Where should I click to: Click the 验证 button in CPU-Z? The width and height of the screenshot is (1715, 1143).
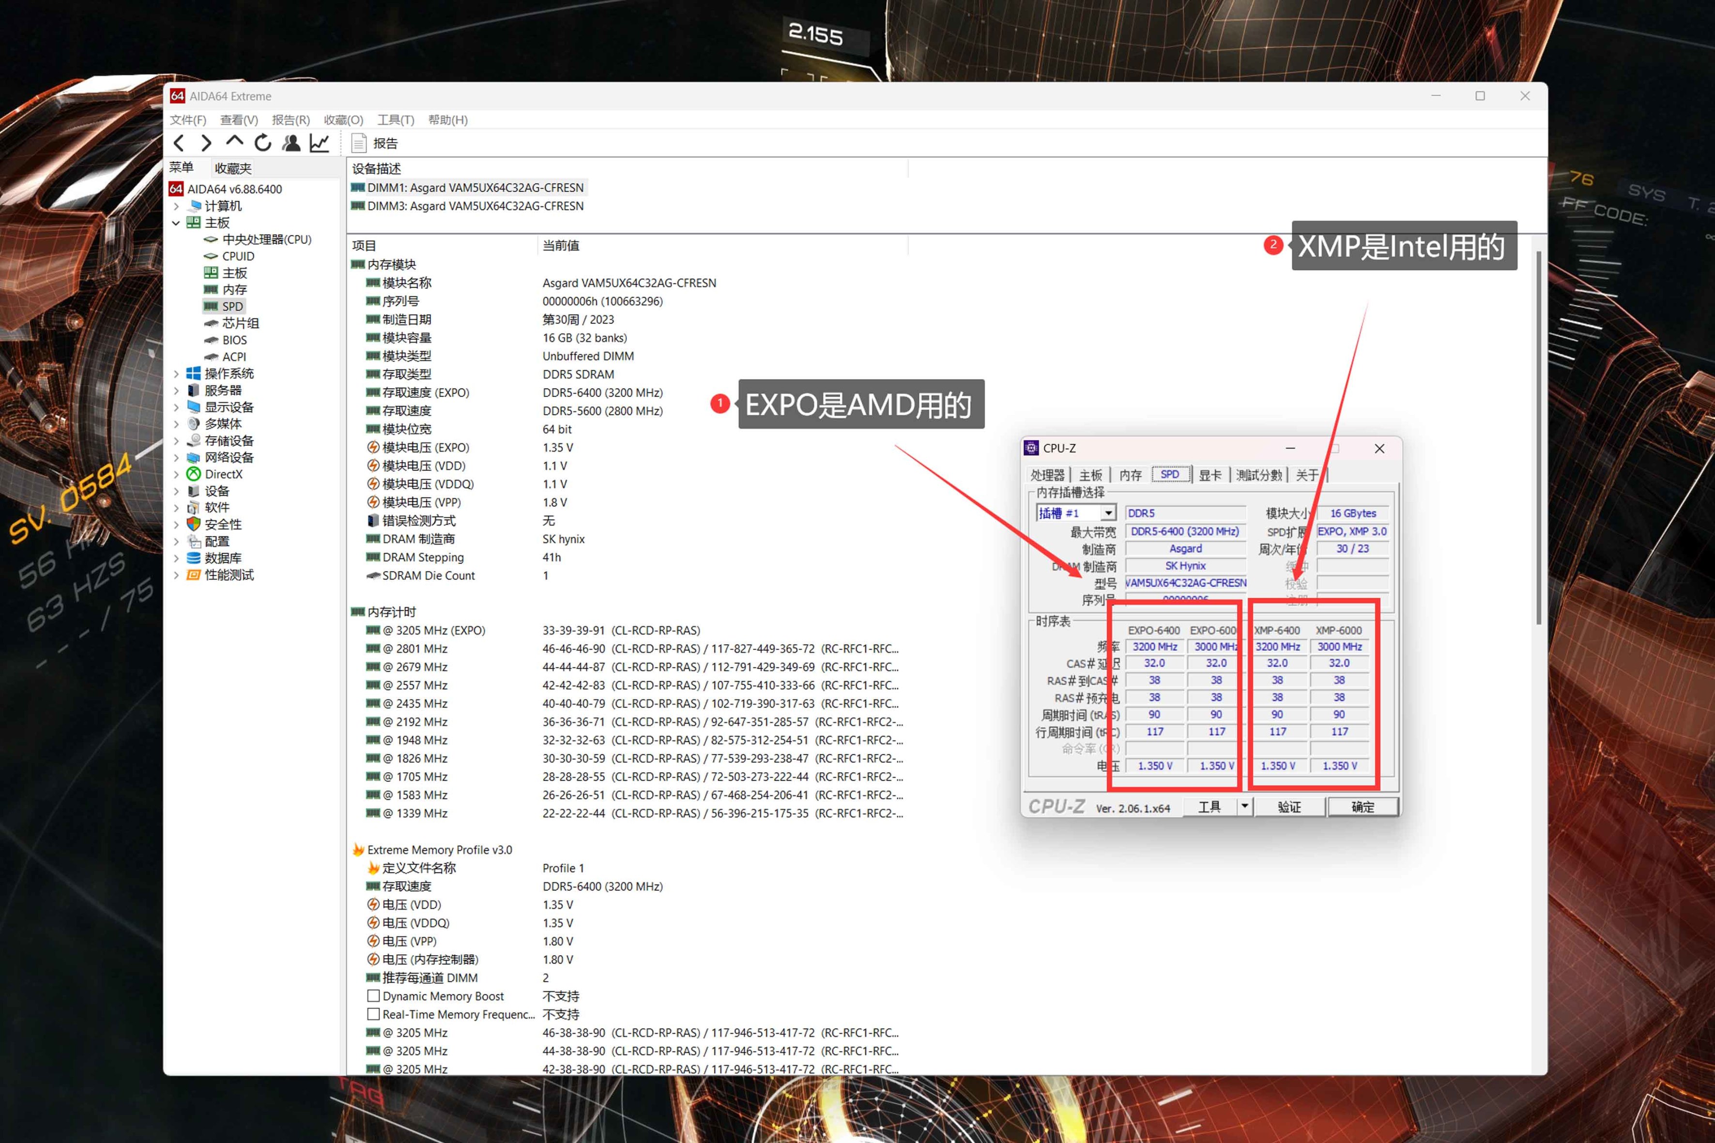pyautogui.click(x=1288, y=807)
